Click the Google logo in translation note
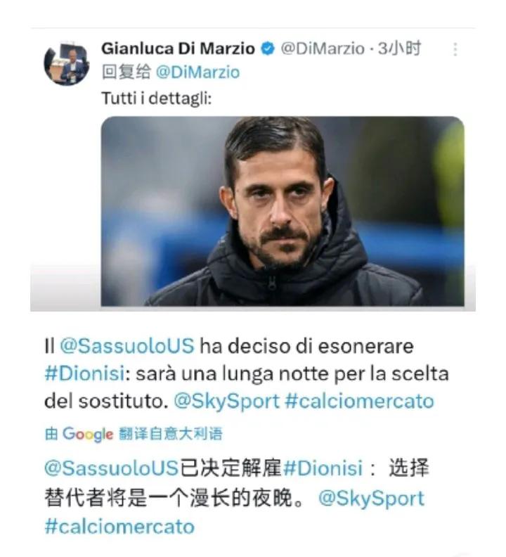This screenshot has height=557, width=506. 88,434
